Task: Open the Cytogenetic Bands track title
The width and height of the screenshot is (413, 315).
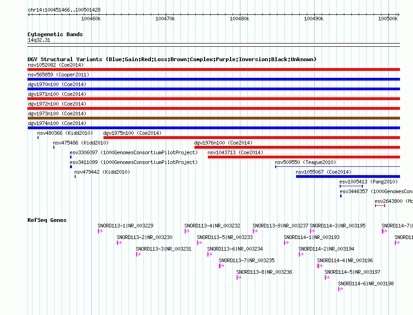Action: pos(55,34)
